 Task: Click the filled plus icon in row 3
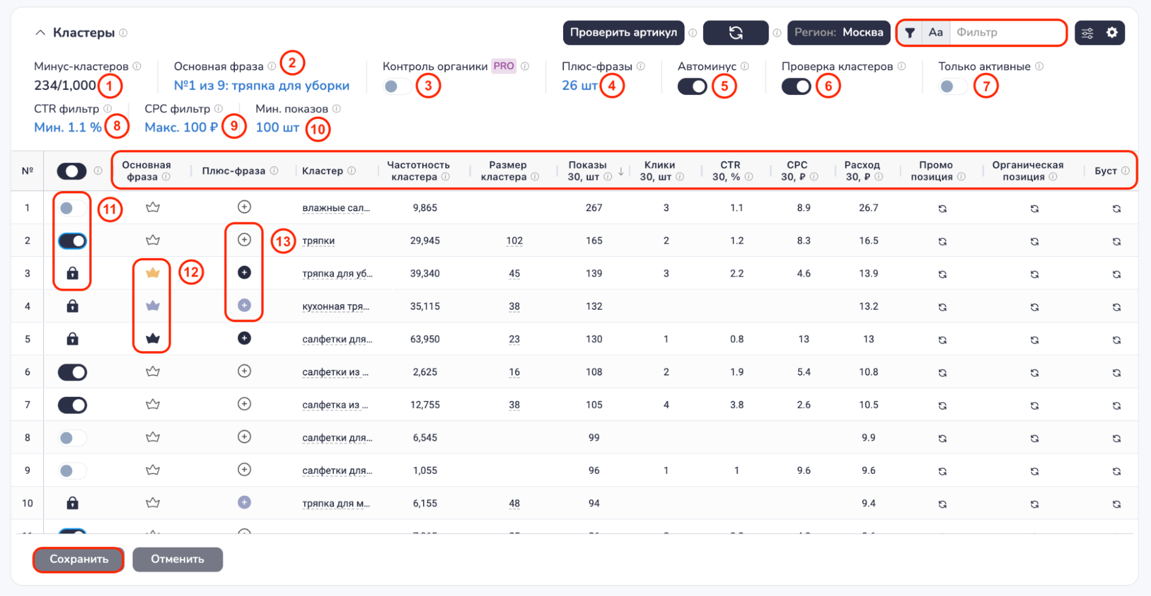click(x=244, y=272)
